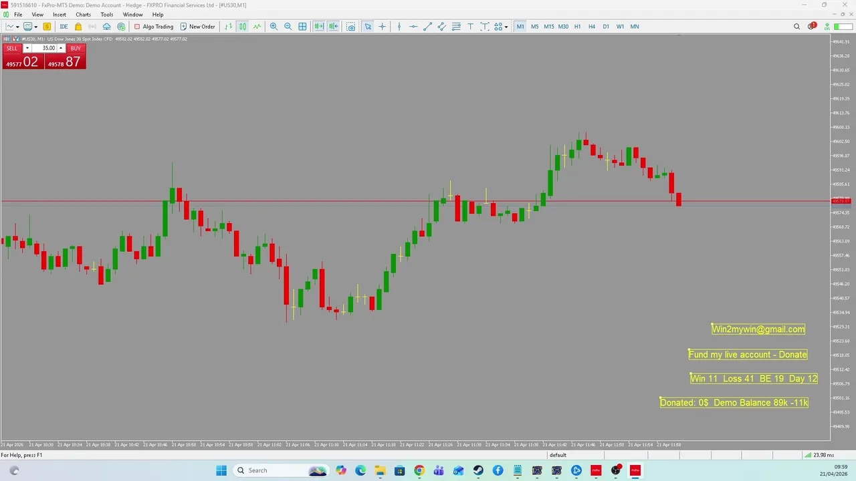Switch timeframe to M15
Viewport: 856px width, 481px height.
point(549,27)
